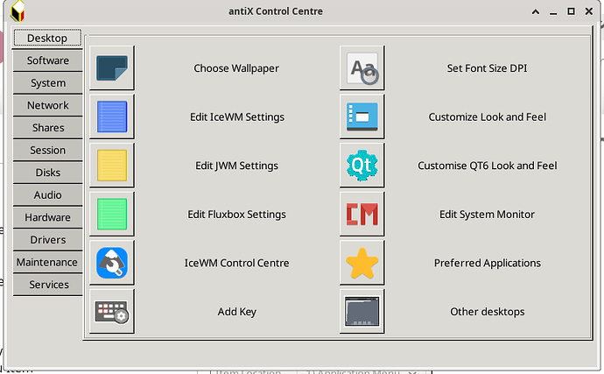The width and height of the screenshot is (604, 374).
Task: Launch the IceWM Control Centre icon
Action: [112, 263]
